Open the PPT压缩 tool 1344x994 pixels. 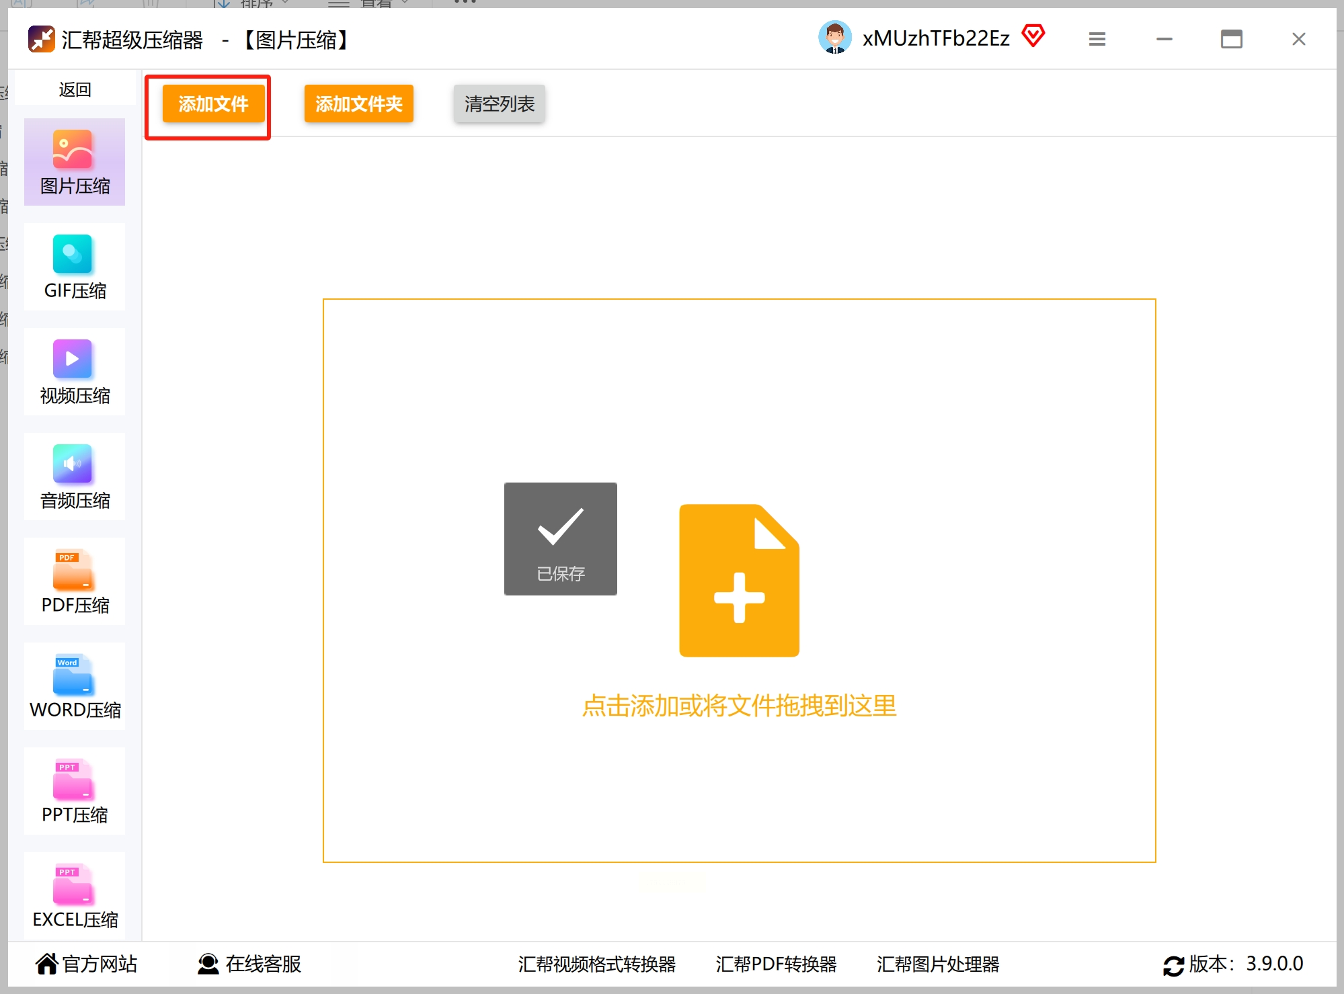tap(74, 791)
